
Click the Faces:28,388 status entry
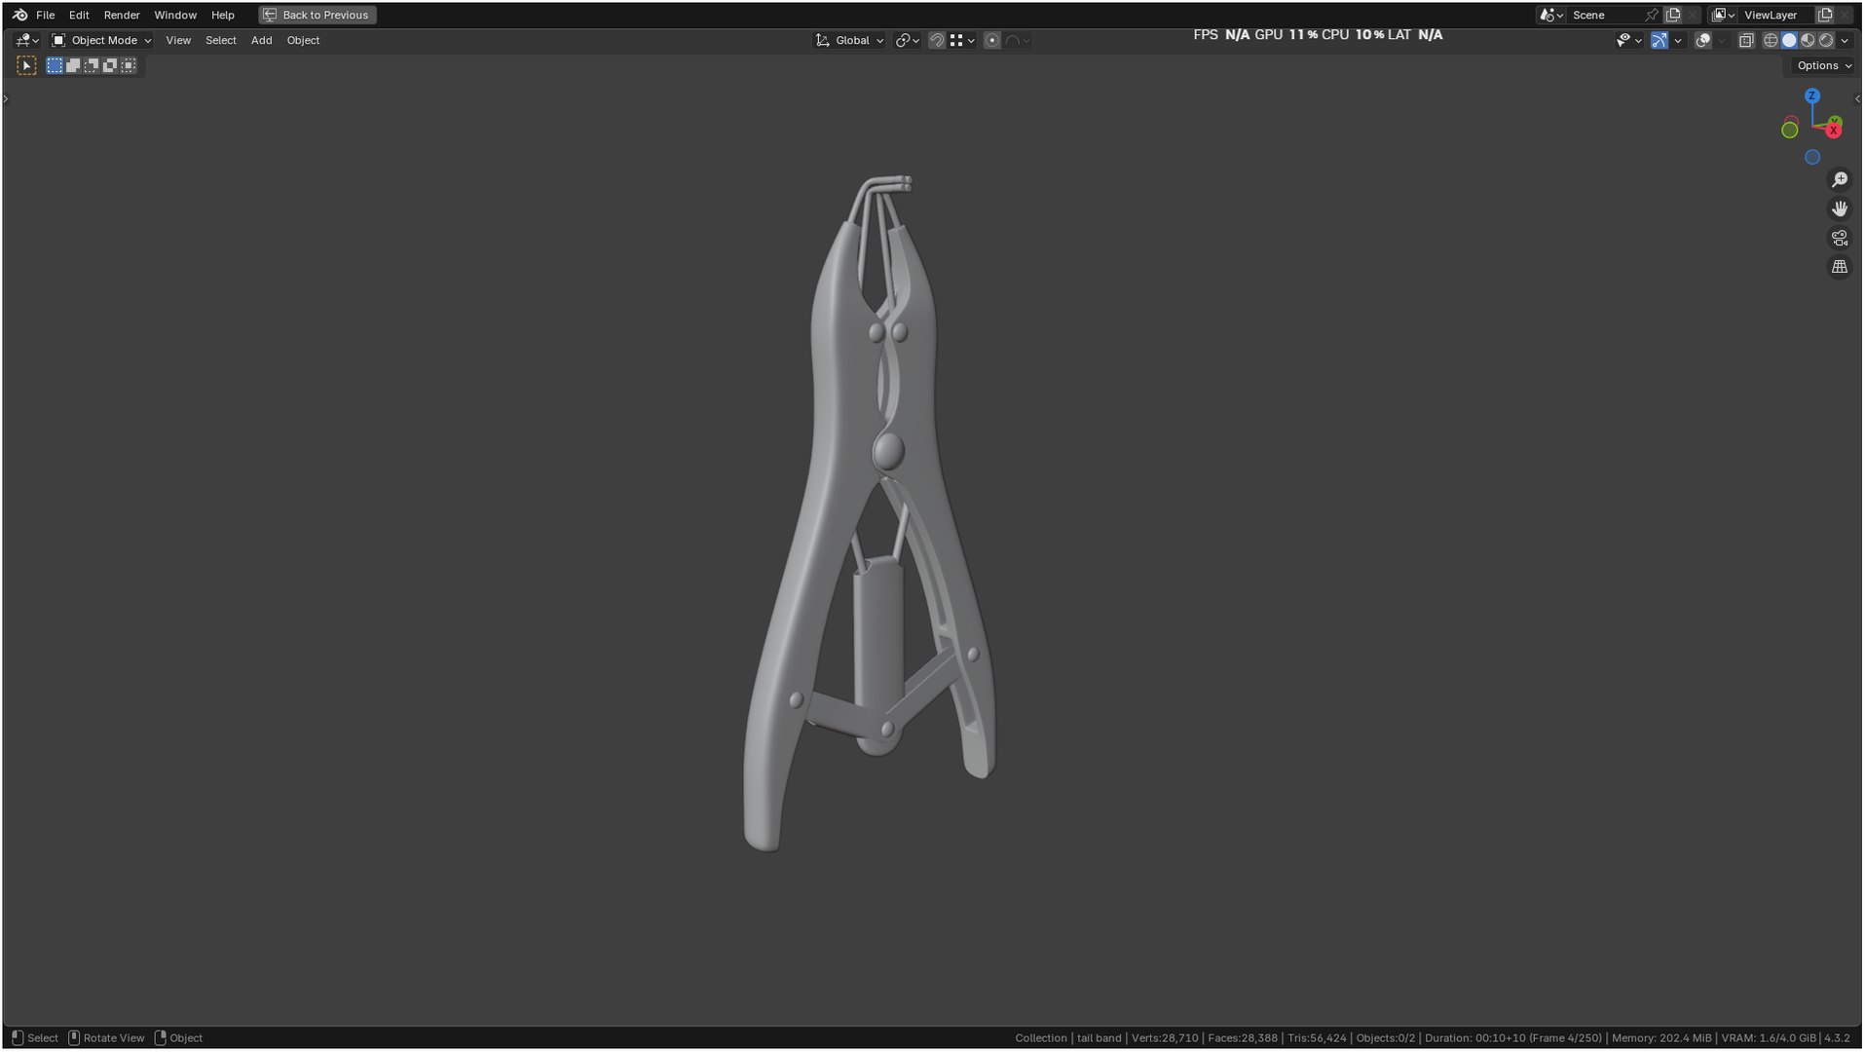[x=1243, y=1037]
